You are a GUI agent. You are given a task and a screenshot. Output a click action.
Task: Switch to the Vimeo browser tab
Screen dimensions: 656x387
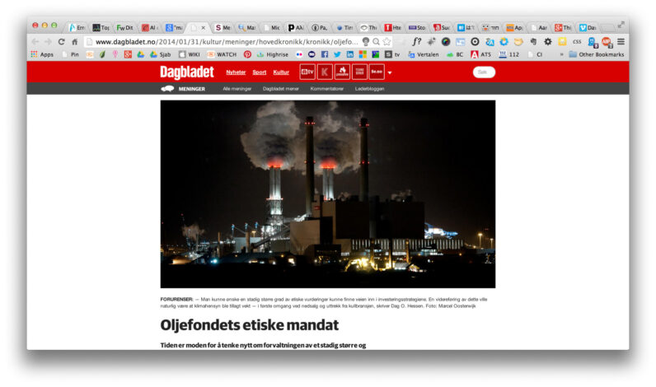(587, 27)
